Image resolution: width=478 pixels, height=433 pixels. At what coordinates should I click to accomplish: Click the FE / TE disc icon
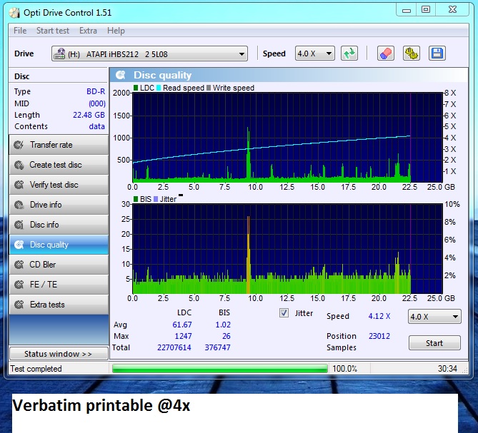pos(19,285)
